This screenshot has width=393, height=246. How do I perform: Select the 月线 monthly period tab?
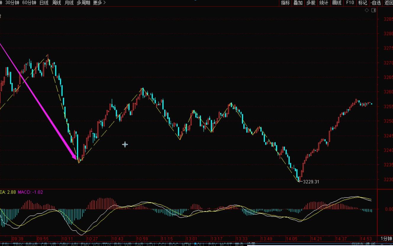69,3
